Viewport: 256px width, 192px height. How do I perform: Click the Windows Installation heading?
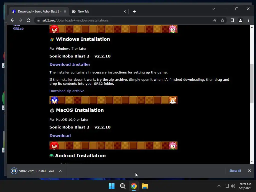coord(83,39)
